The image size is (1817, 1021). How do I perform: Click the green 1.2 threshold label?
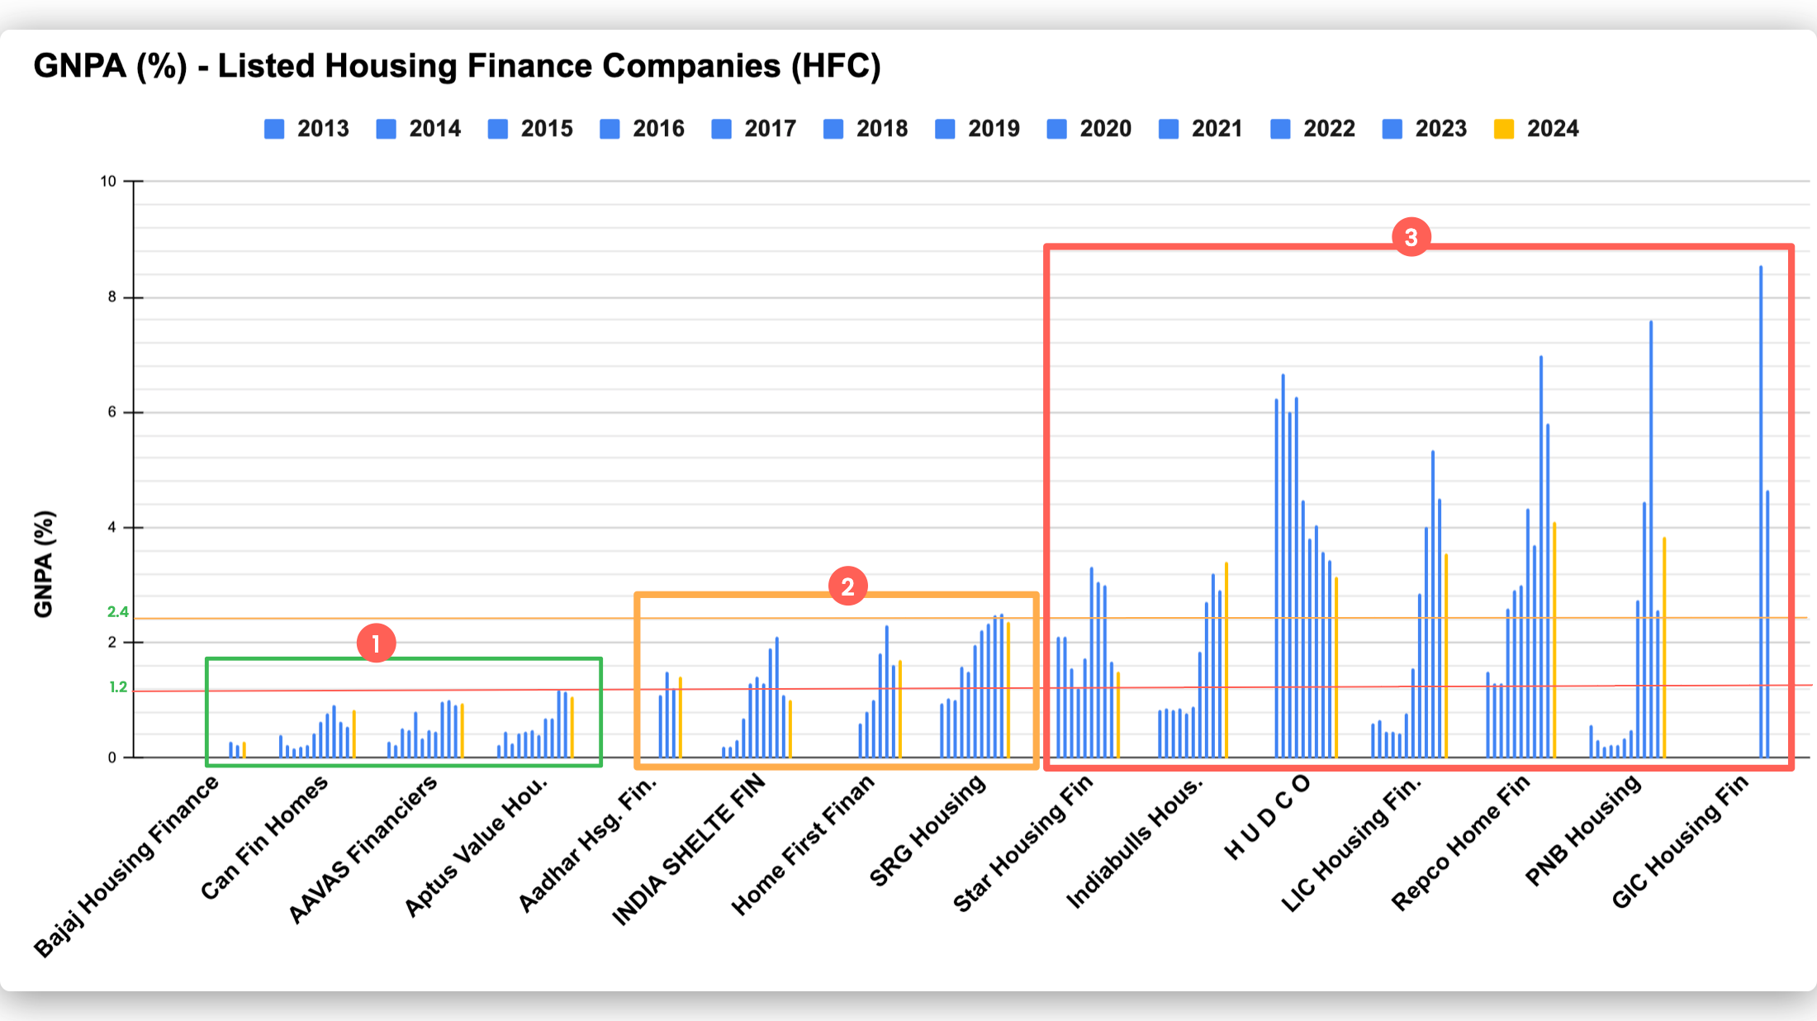[x=118, y=687]
